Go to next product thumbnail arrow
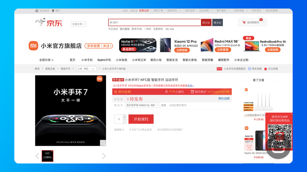The height and width of the screenshot is (172, 307). pyautogui.click(x=104, y=156)
